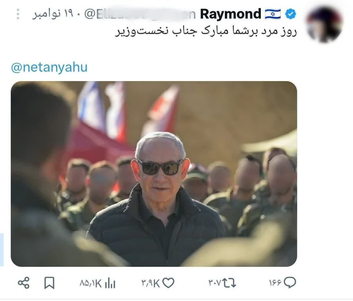Click the ۳٫۹K likes count
Screen dimensions: 353x301
pos(151,283)
